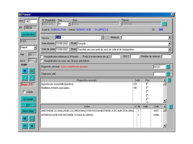This screenshot has height=144, width=193.
Task: Tick the third Doc checkbox in associated diagnoses
Action: (x=147, y=92)
